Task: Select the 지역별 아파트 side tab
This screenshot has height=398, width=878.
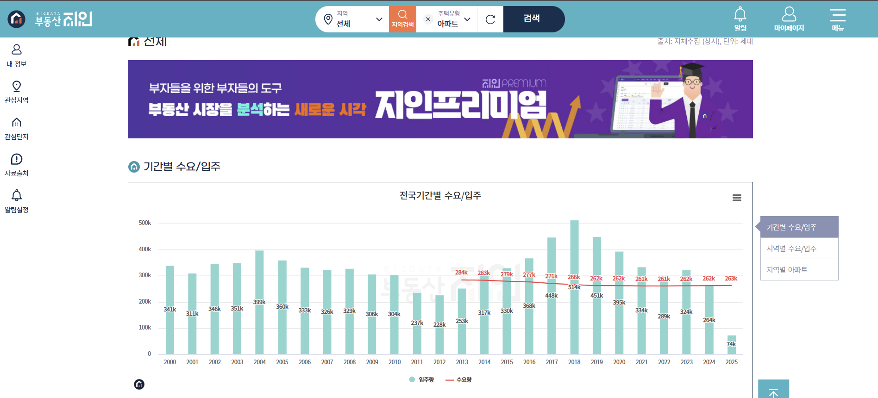Action: click(x=799, y=270)
